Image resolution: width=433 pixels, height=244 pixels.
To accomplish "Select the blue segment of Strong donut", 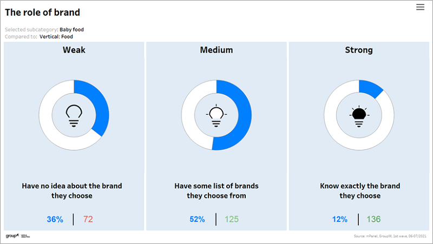I will click(370, 89).
